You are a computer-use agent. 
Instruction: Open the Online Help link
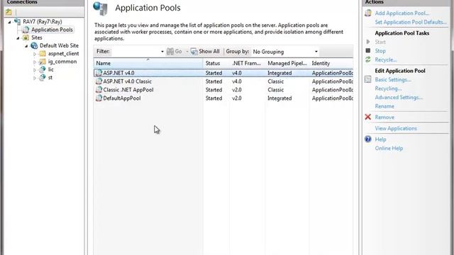coord(389,148)
